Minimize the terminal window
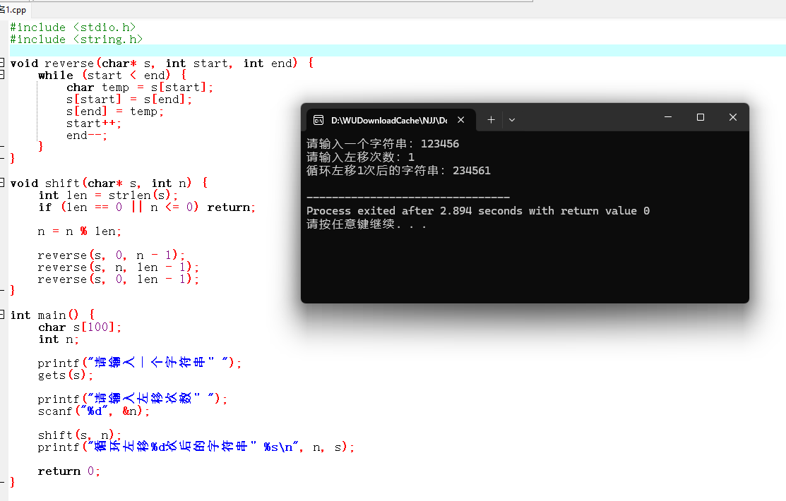Image resolution: width=786 pixels, height=501 pixels. (667, 117)
